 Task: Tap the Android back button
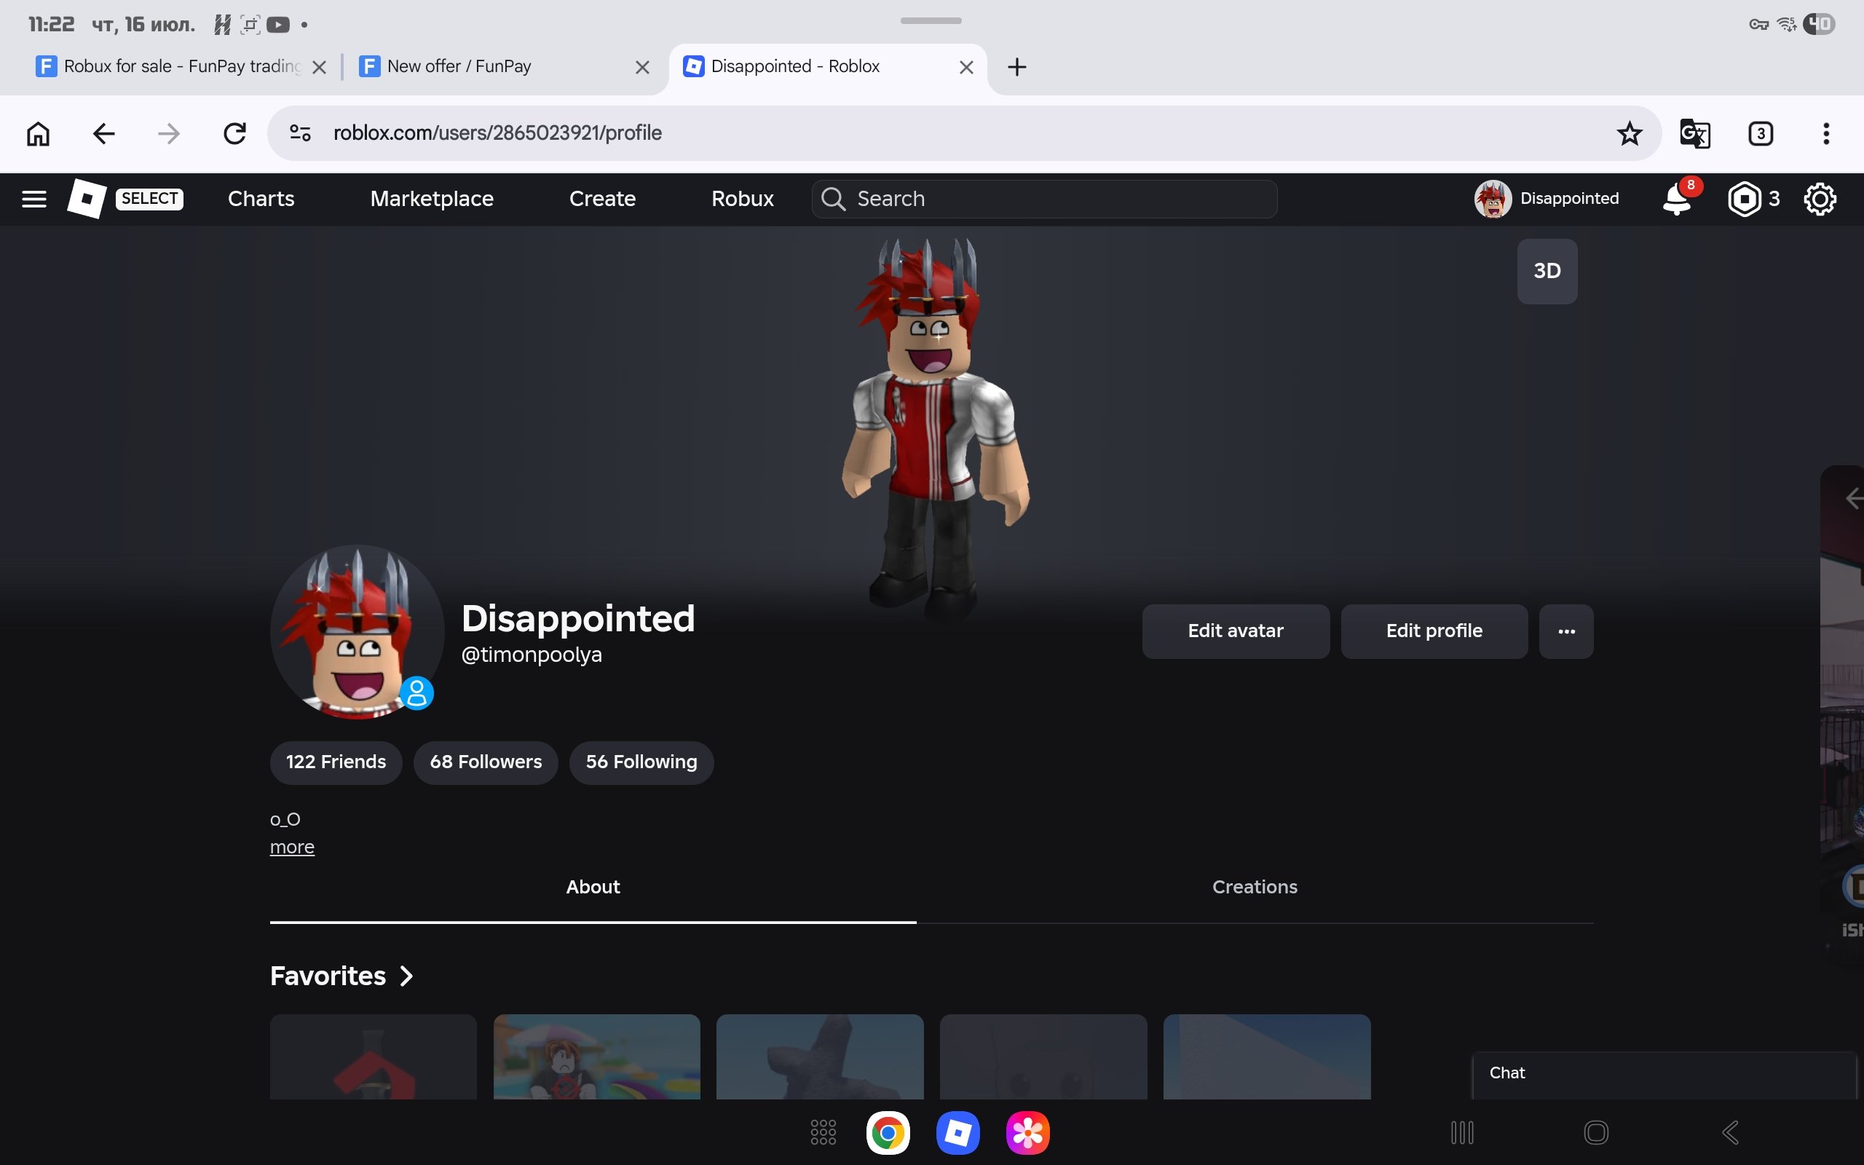click(1730, 1132)
